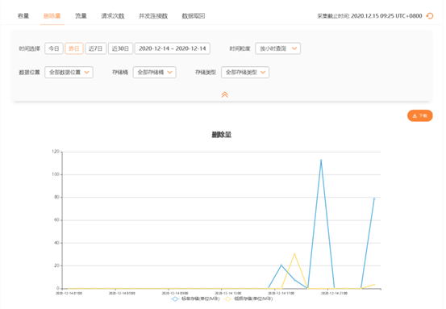The height and width of the screenshot is (309, 446).
Task: Go to the 请求次数 tab
Action: pos(113,16)
